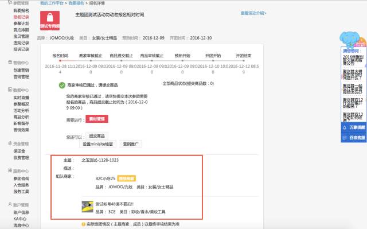Image resolution: width=367 pixels, height=229 pixels.
Task: Click the 测试账号48请不要拍!! shop name
Action: point(115,204)
